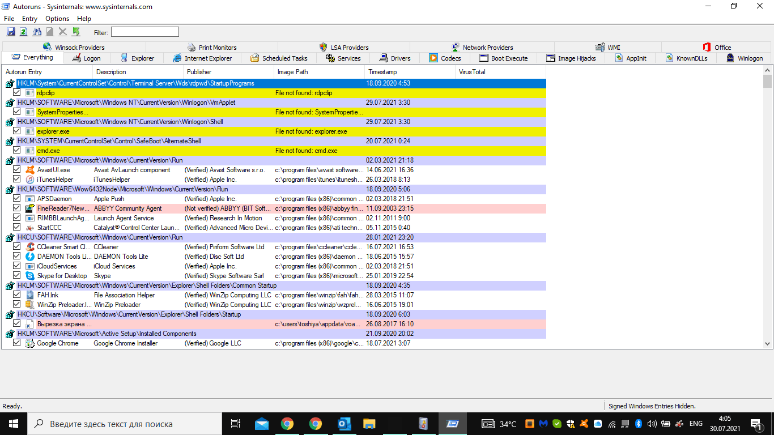Switch to the Logon tab
The width and height of the screenshot is (774, 435).
coord(86,58)
